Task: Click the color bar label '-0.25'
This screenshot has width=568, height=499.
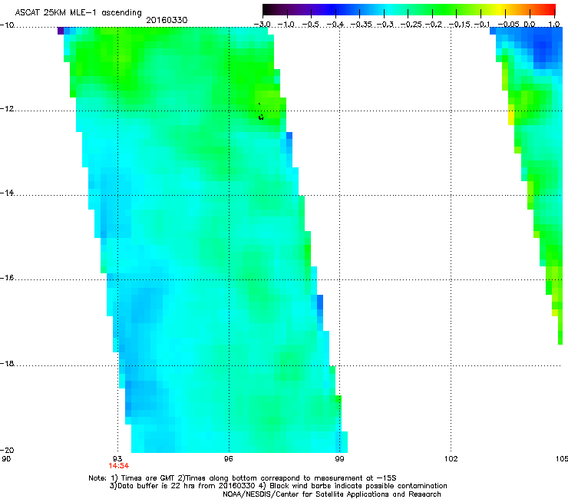Action: pos(411,25)
